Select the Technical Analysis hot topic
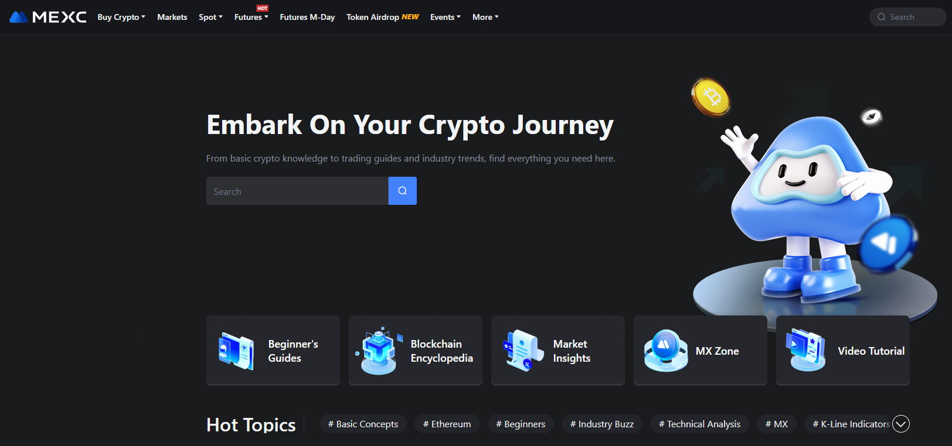The height and width of the screenshot is (446, 952). pyautogui.click(x=699, y=424)
